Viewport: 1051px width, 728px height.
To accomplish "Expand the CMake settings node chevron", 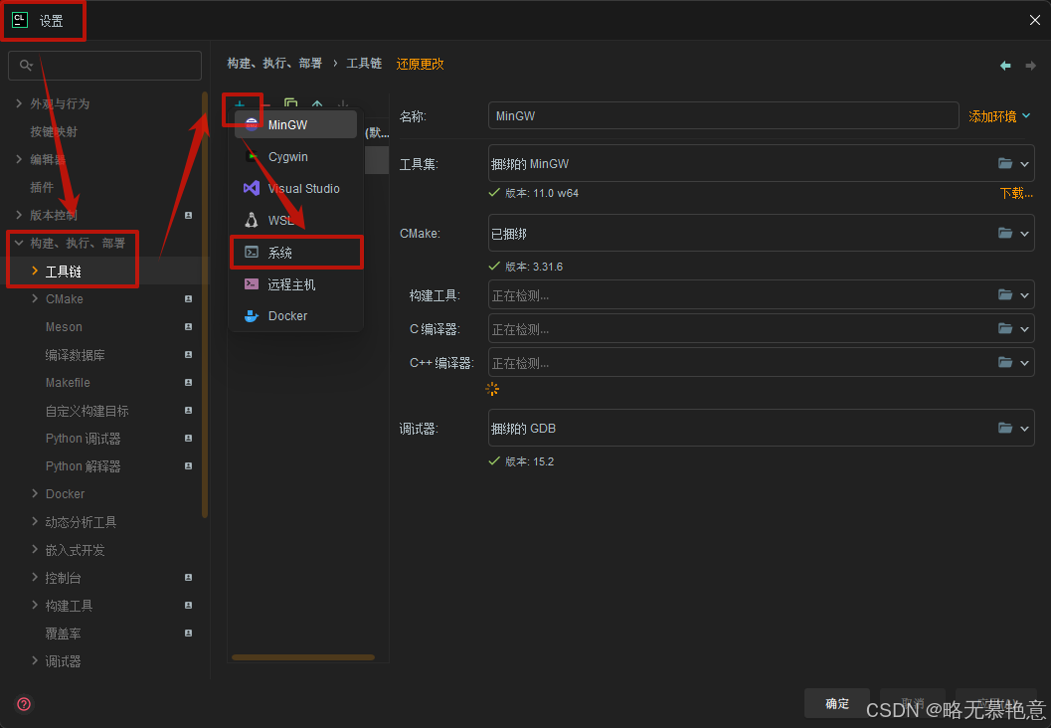I will pyautogui.click(x=35, y=299).
